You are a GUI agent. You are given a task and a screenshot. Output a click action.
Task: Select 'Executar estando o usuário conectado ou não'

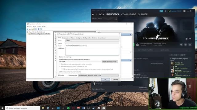[60, 67]
